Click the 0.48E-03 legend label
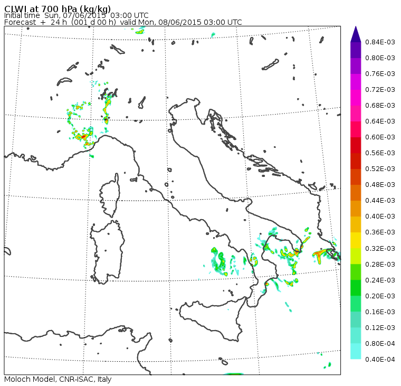 coord(380,185)
